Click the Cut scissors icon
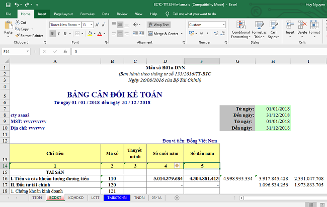This screenshot has height=207, width=327. [x=18, y=23]
